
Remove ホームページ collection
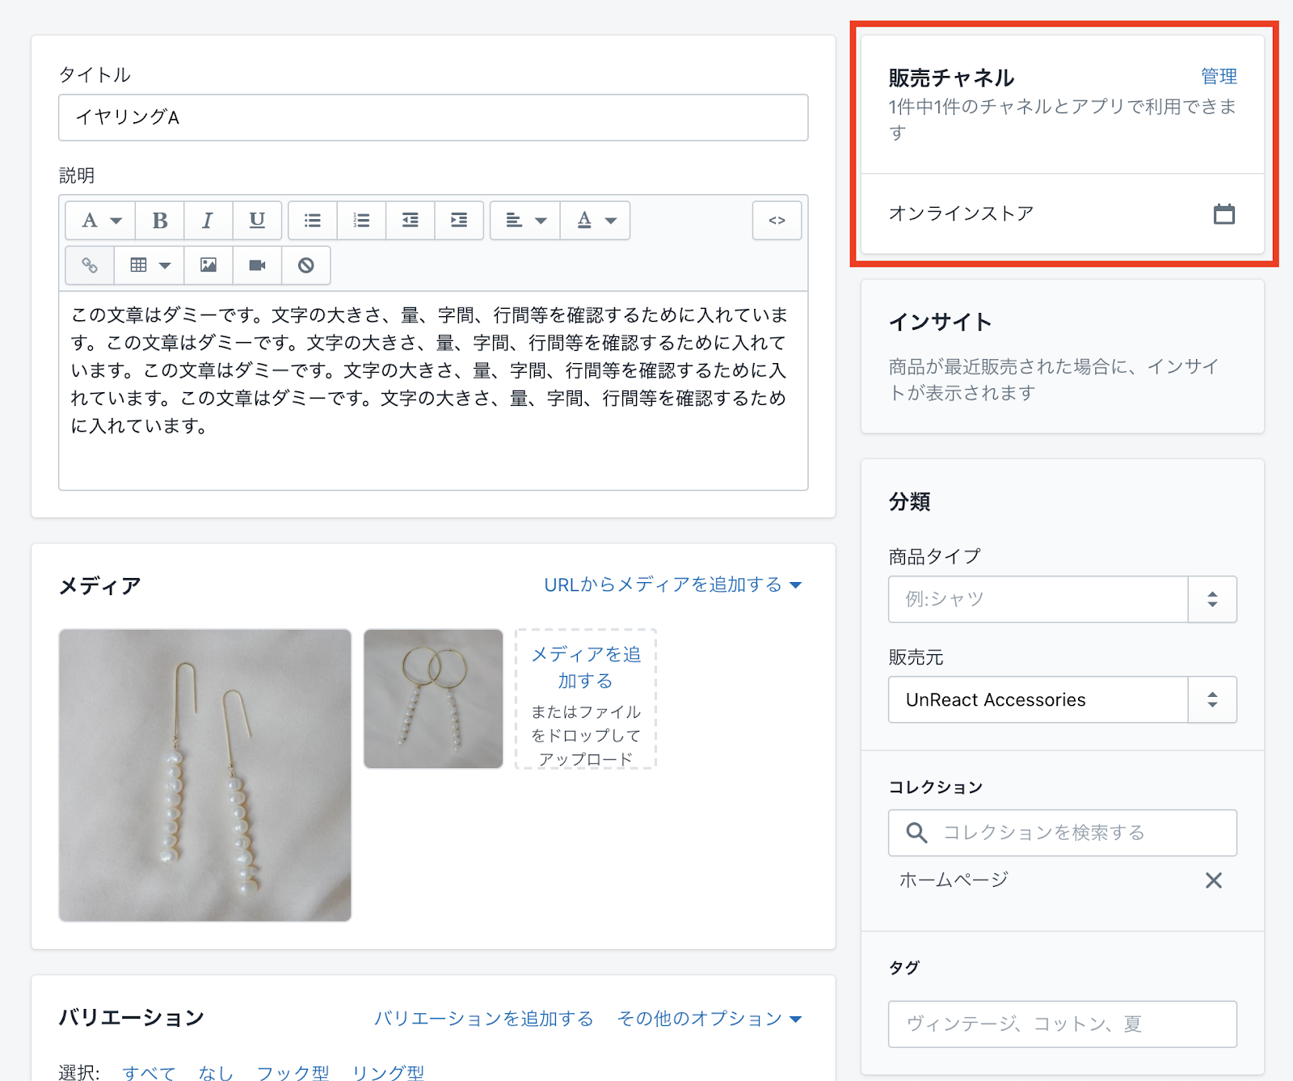[1213, 880]
